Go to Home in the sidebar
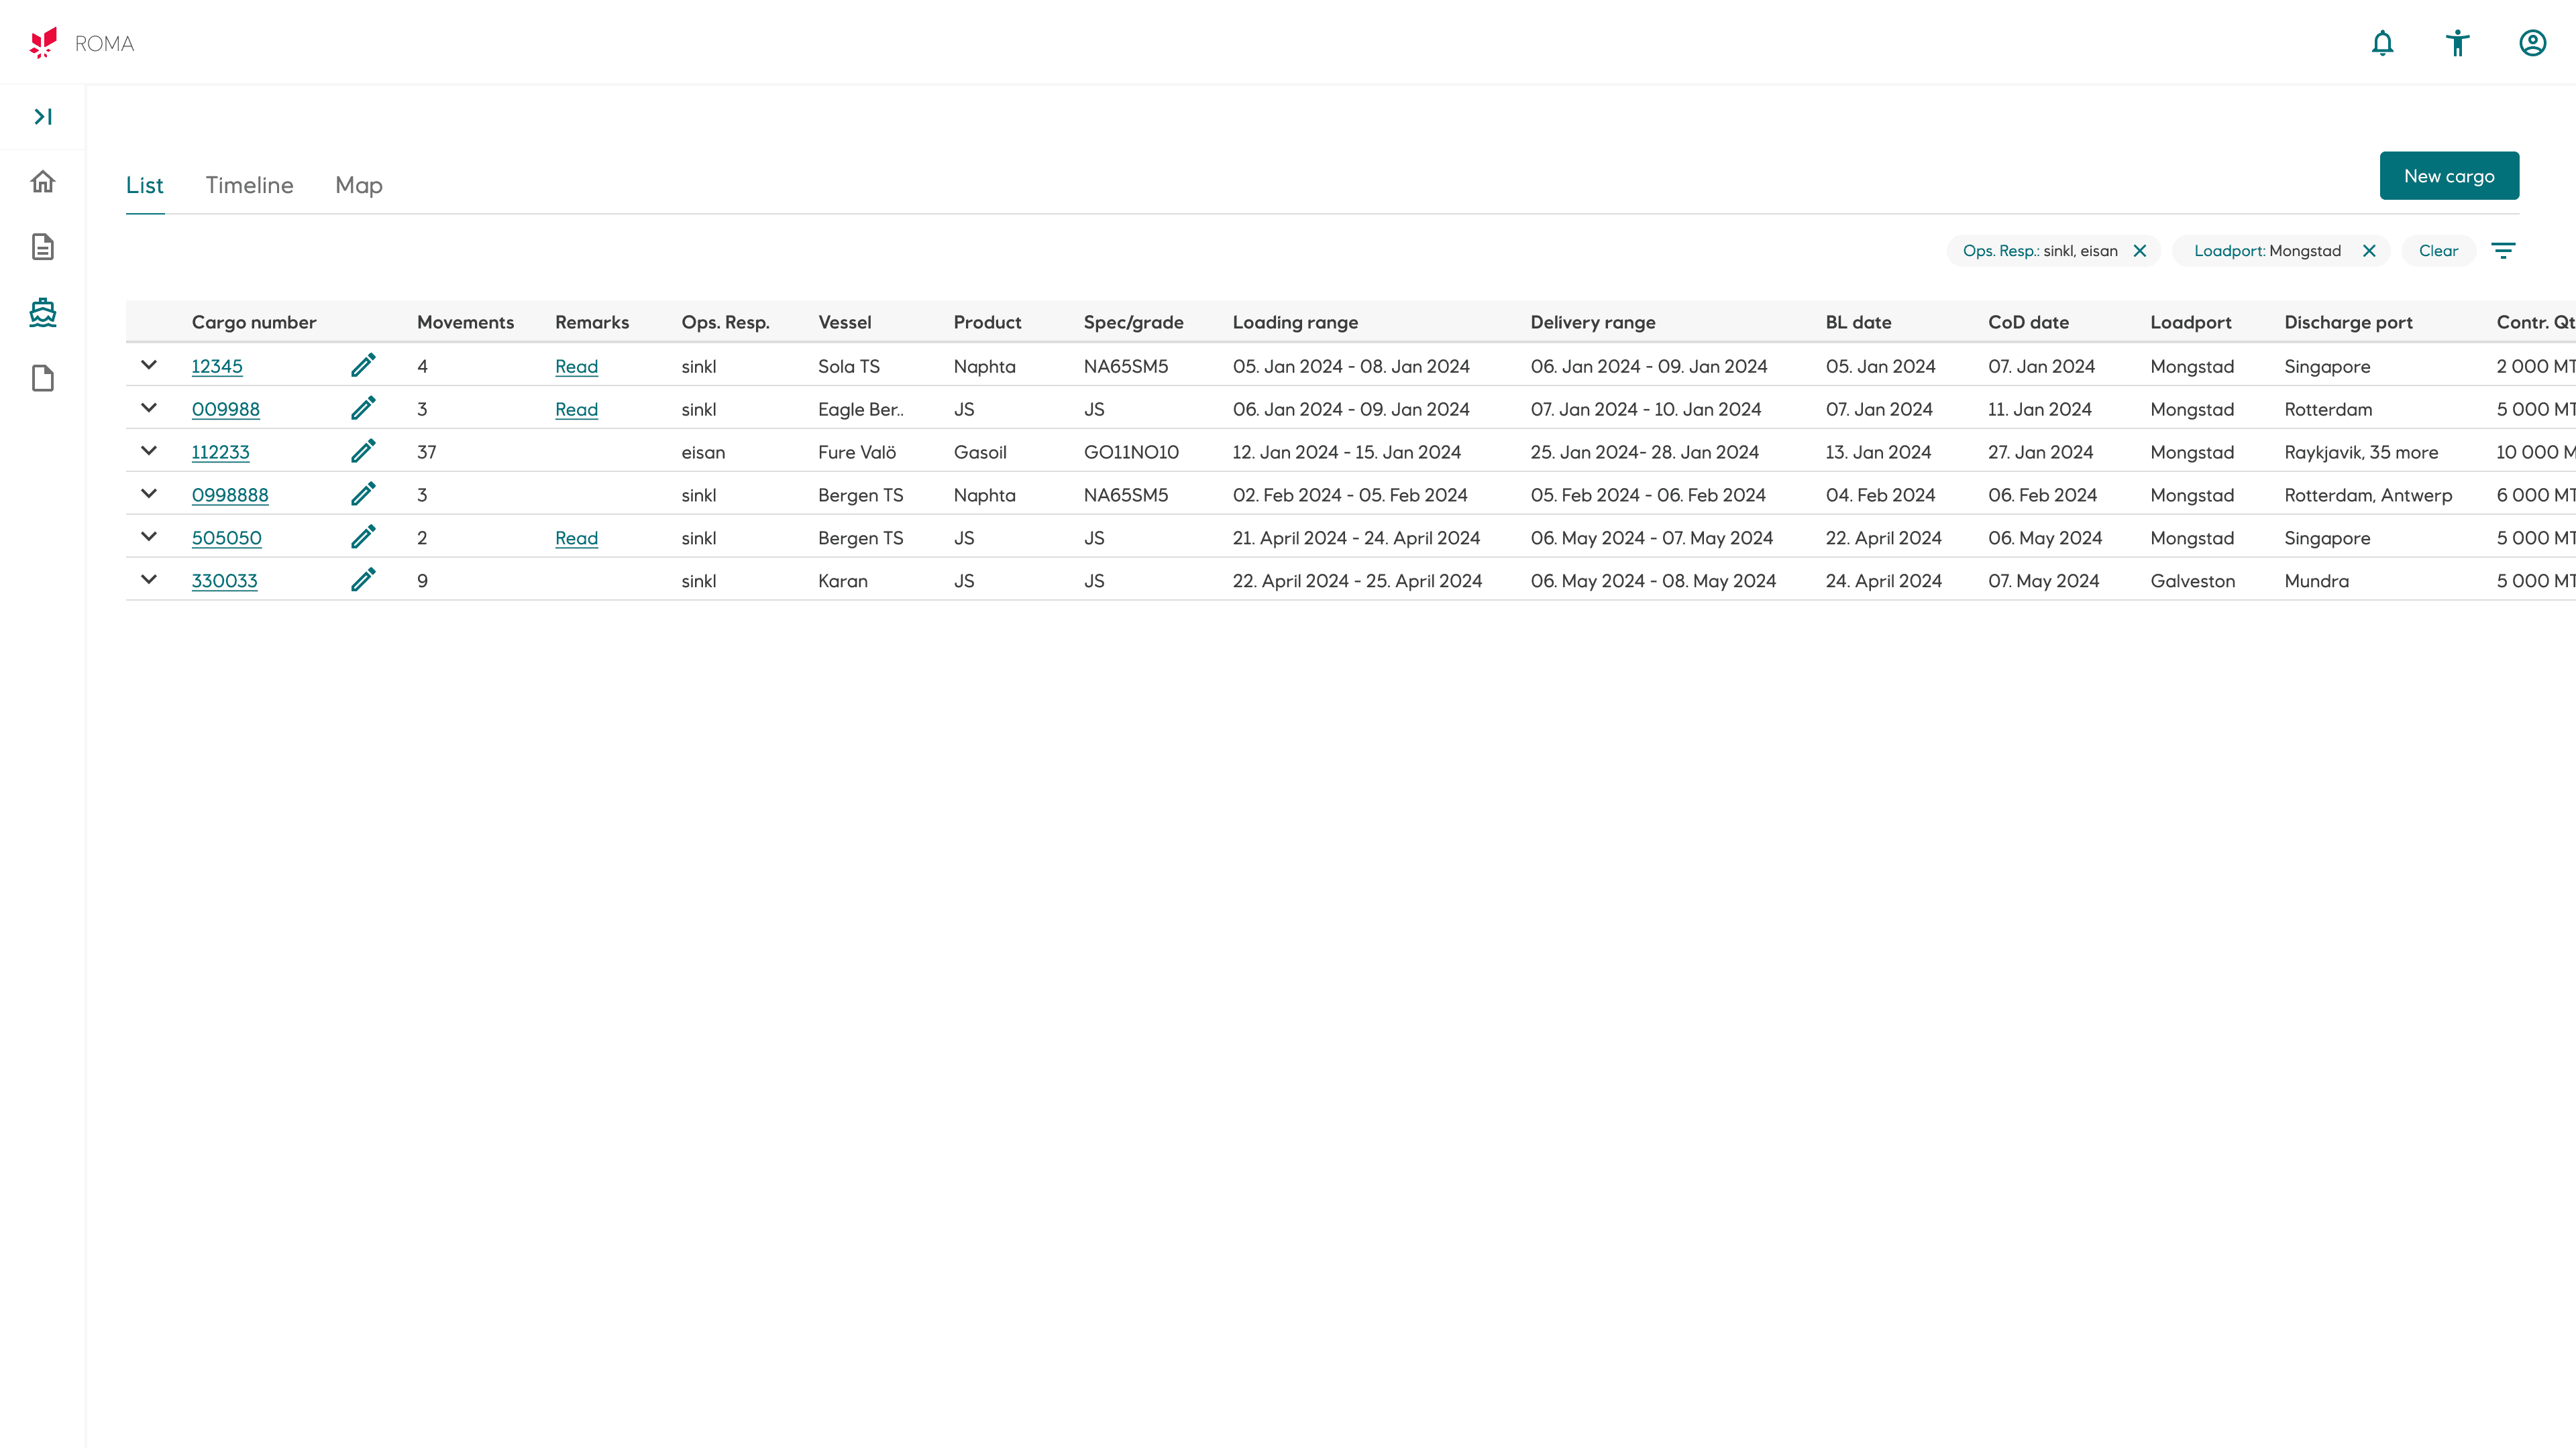This screenshot has width=2576, height=1448. [43, 182]
